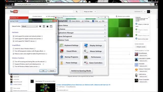
Task: Open the Toshiba bookmarks folder
Action: point(9,7)
